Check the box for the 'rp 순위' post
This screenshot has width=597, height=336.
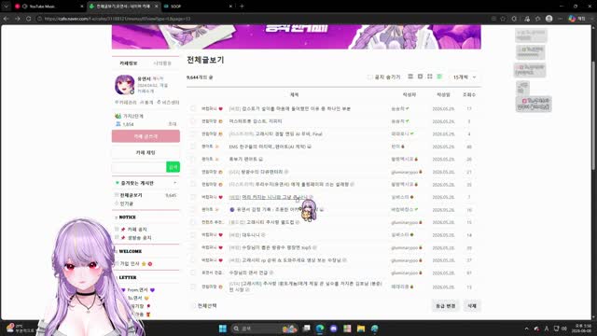tap(193, 260)
